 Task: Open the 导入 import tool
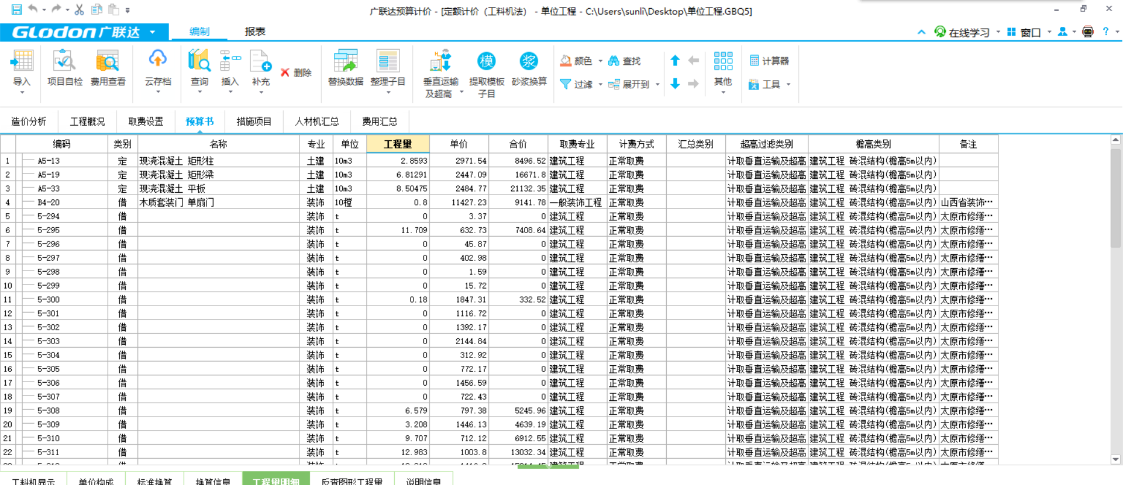pos(22,71)
